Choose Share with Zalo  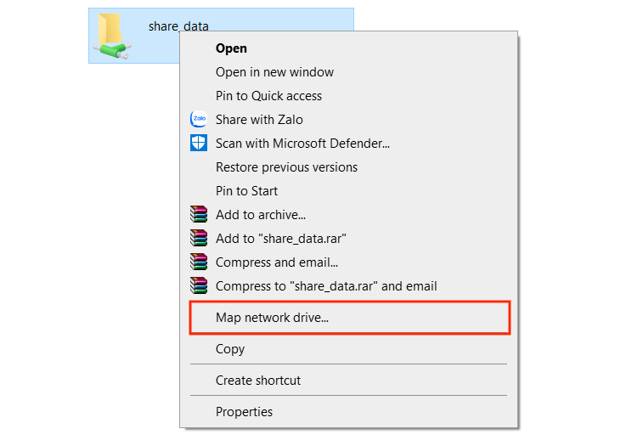click(x=259, y=120)
